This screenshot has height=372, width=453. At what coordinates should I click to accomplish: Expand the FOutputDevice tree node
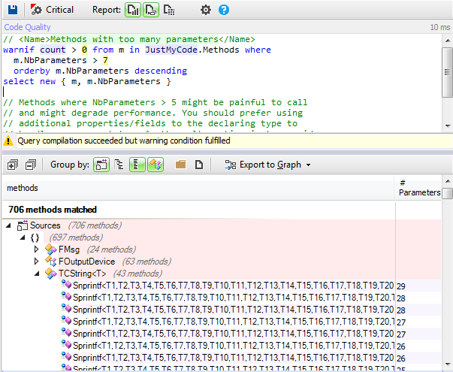pyautogui.click(x=37, y=261)
